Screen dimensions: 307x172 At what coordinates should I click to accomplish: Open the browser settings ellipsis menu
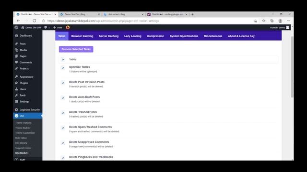(x=289, y=21)
